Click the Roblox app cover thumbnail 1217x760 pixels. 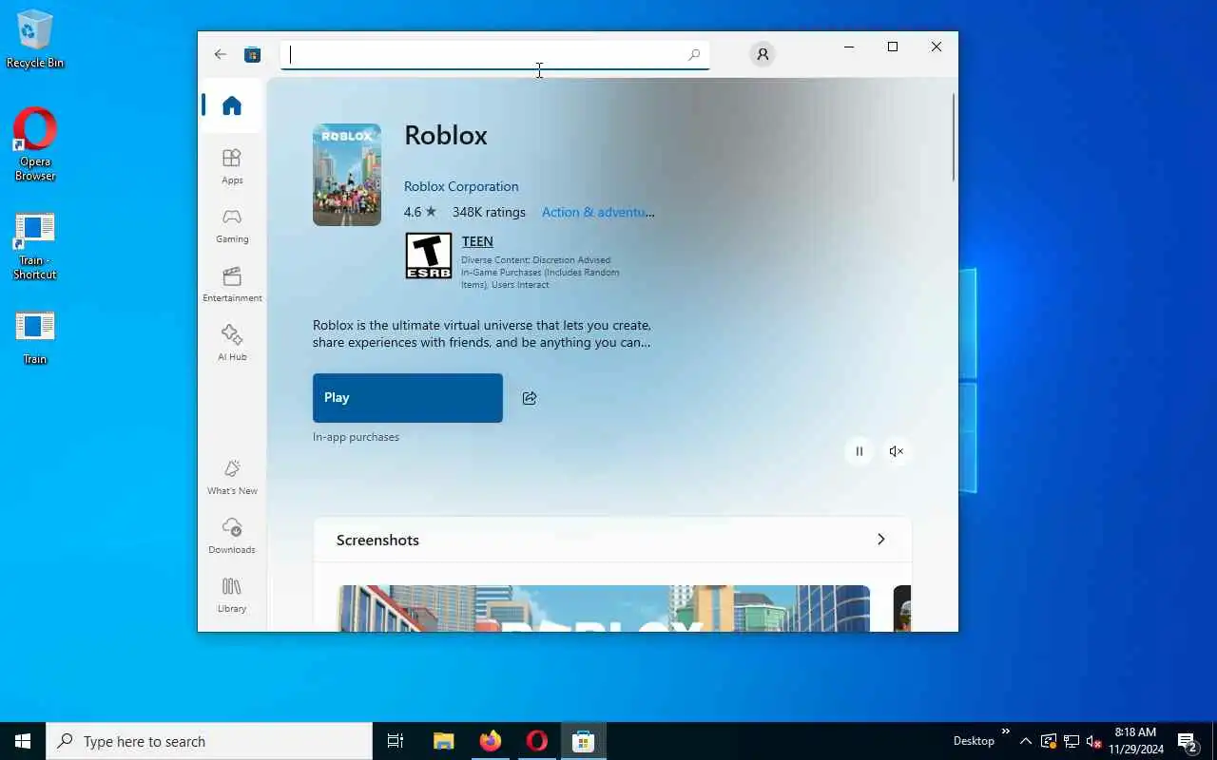point(347,175)
